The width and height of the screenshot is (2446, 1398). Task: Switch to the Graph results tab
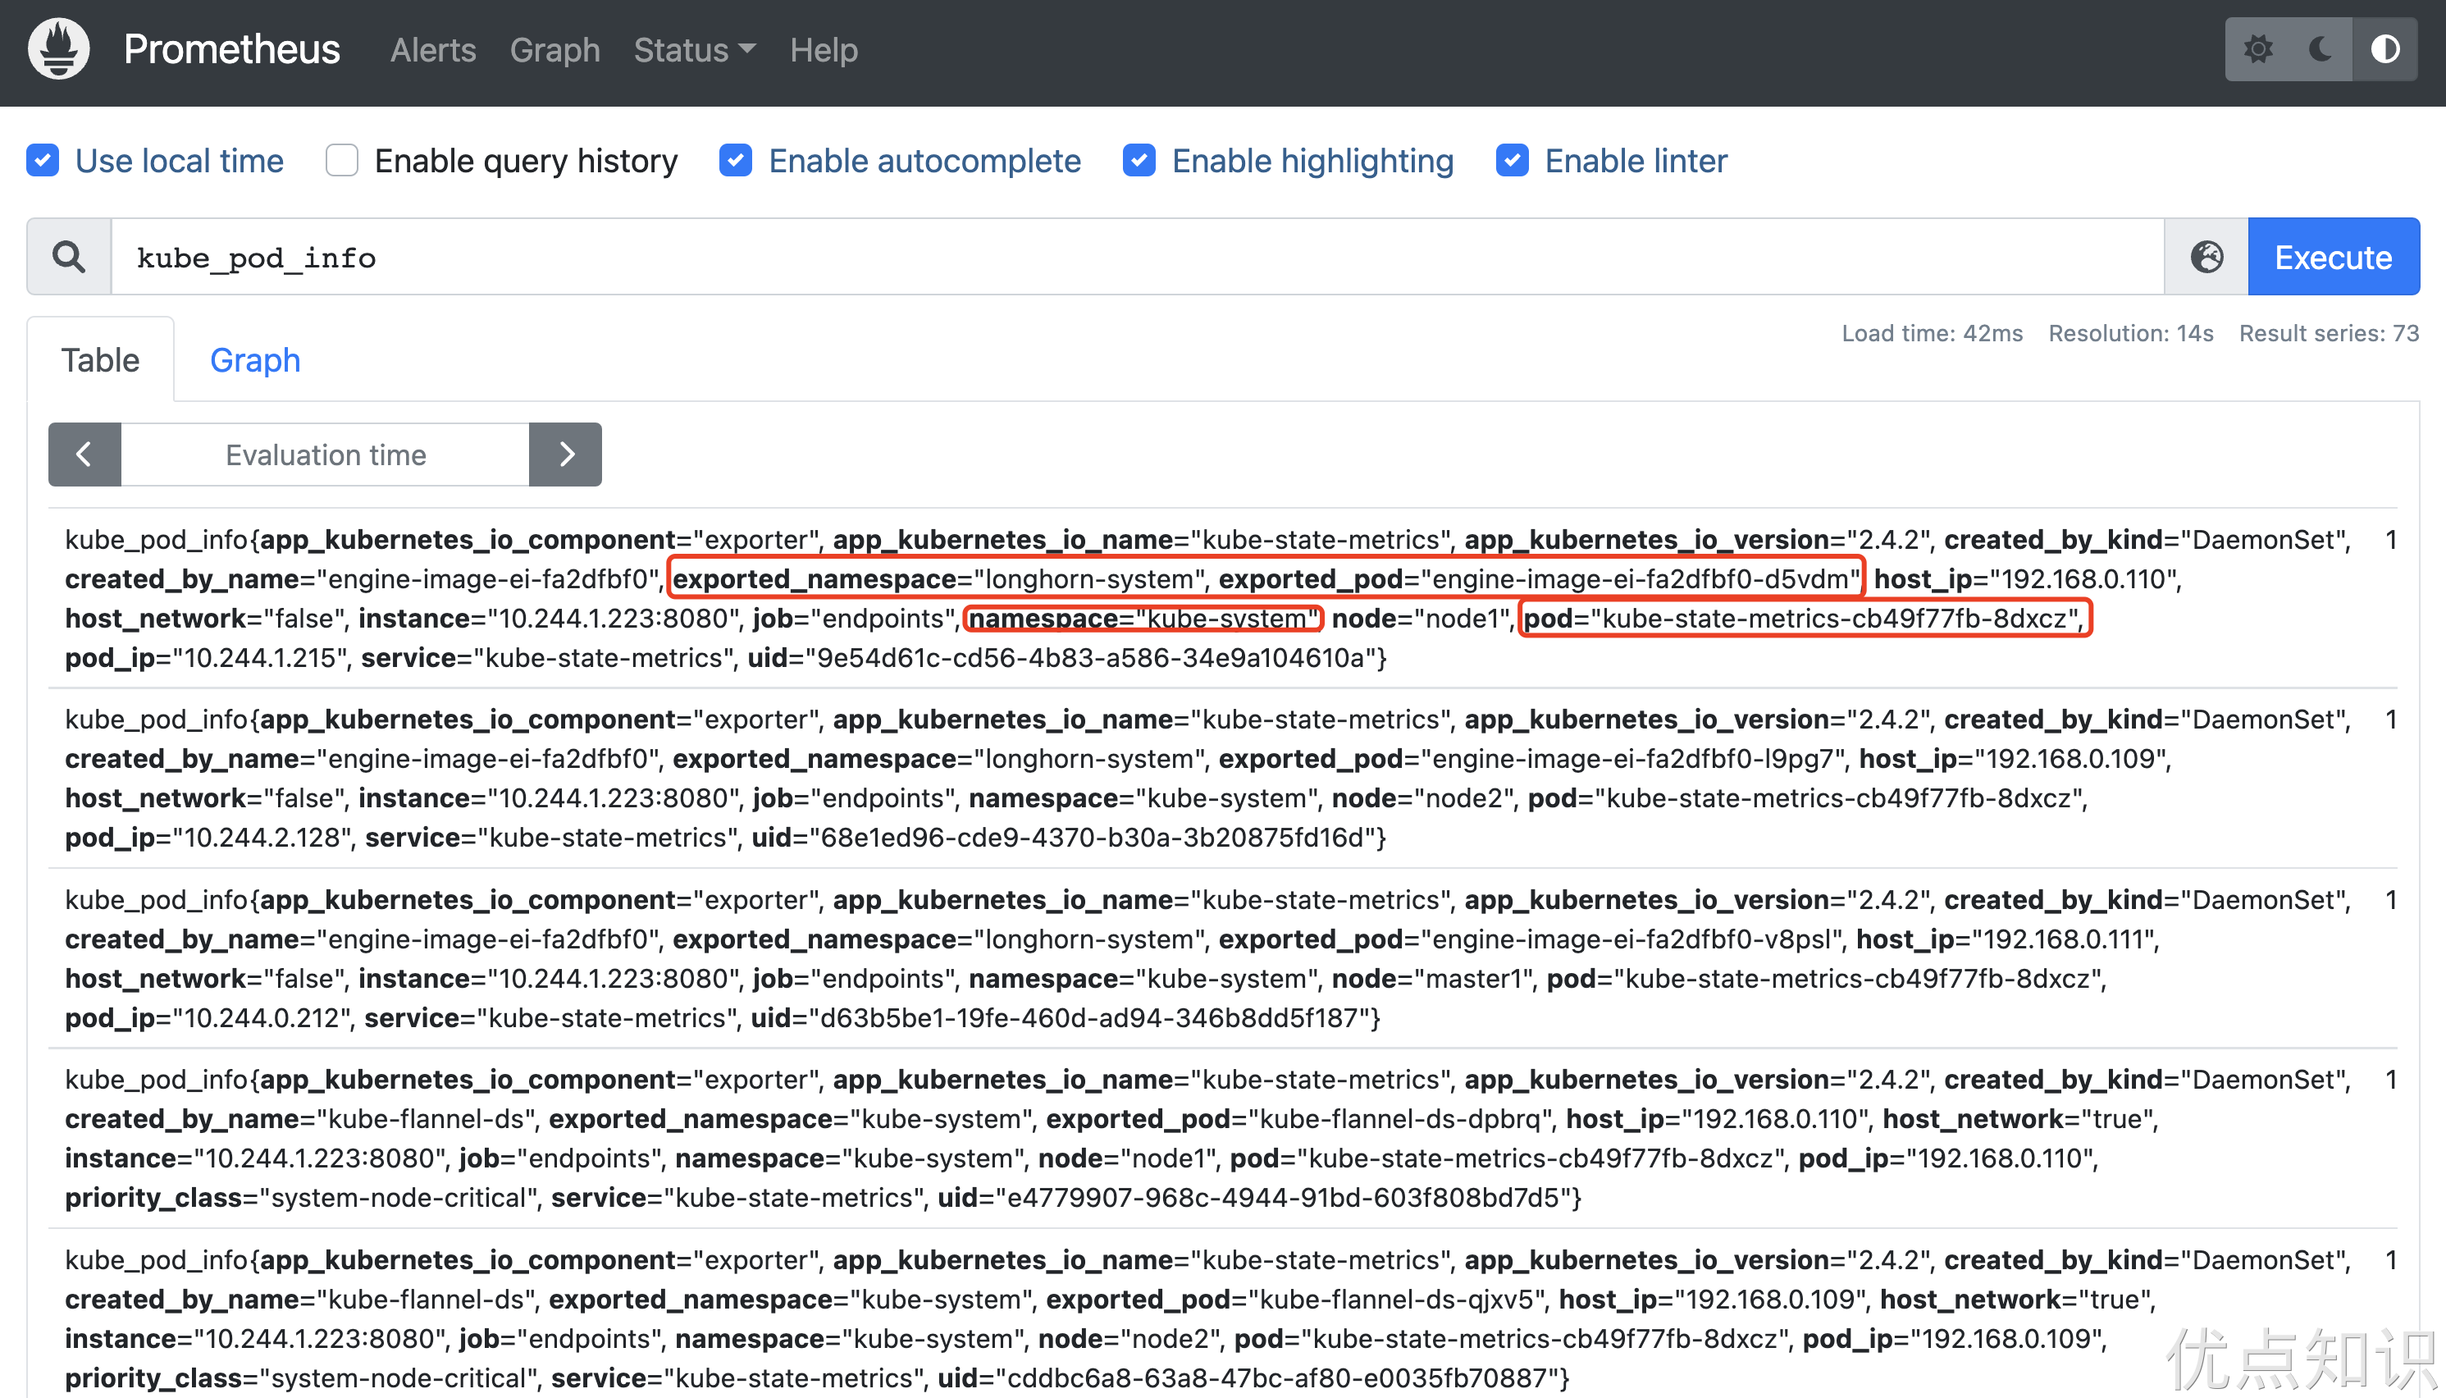[254, 360]
